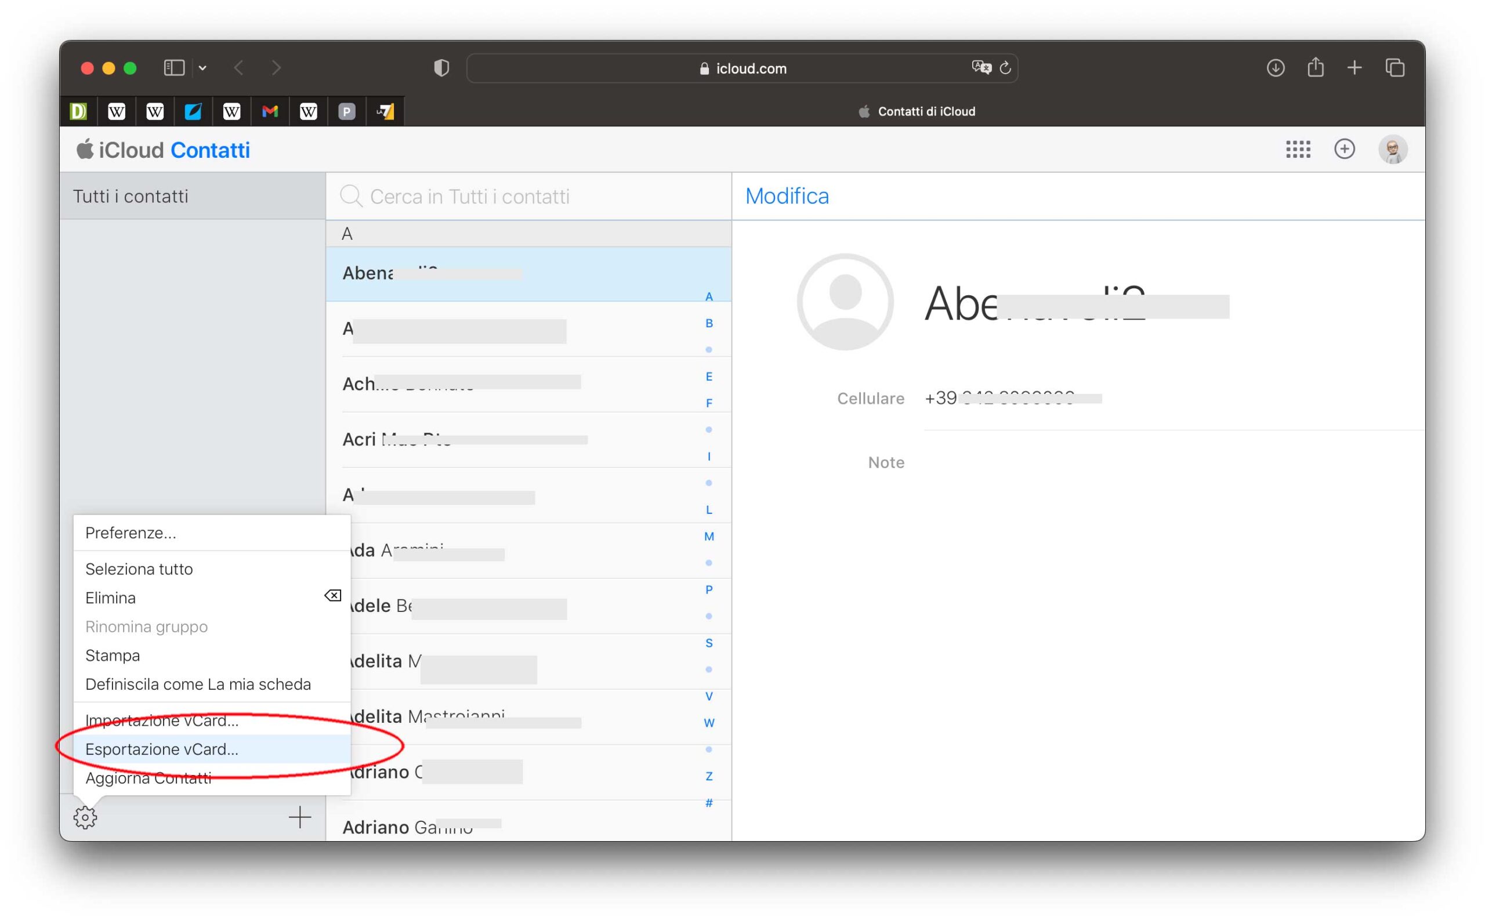Select Esportazione vCard menu entry
The width and height of the screenshot is (1485, 920).
(162, 749)
